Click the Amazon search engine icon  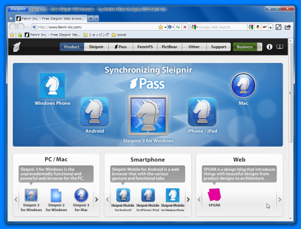click(x=258, y=27)
